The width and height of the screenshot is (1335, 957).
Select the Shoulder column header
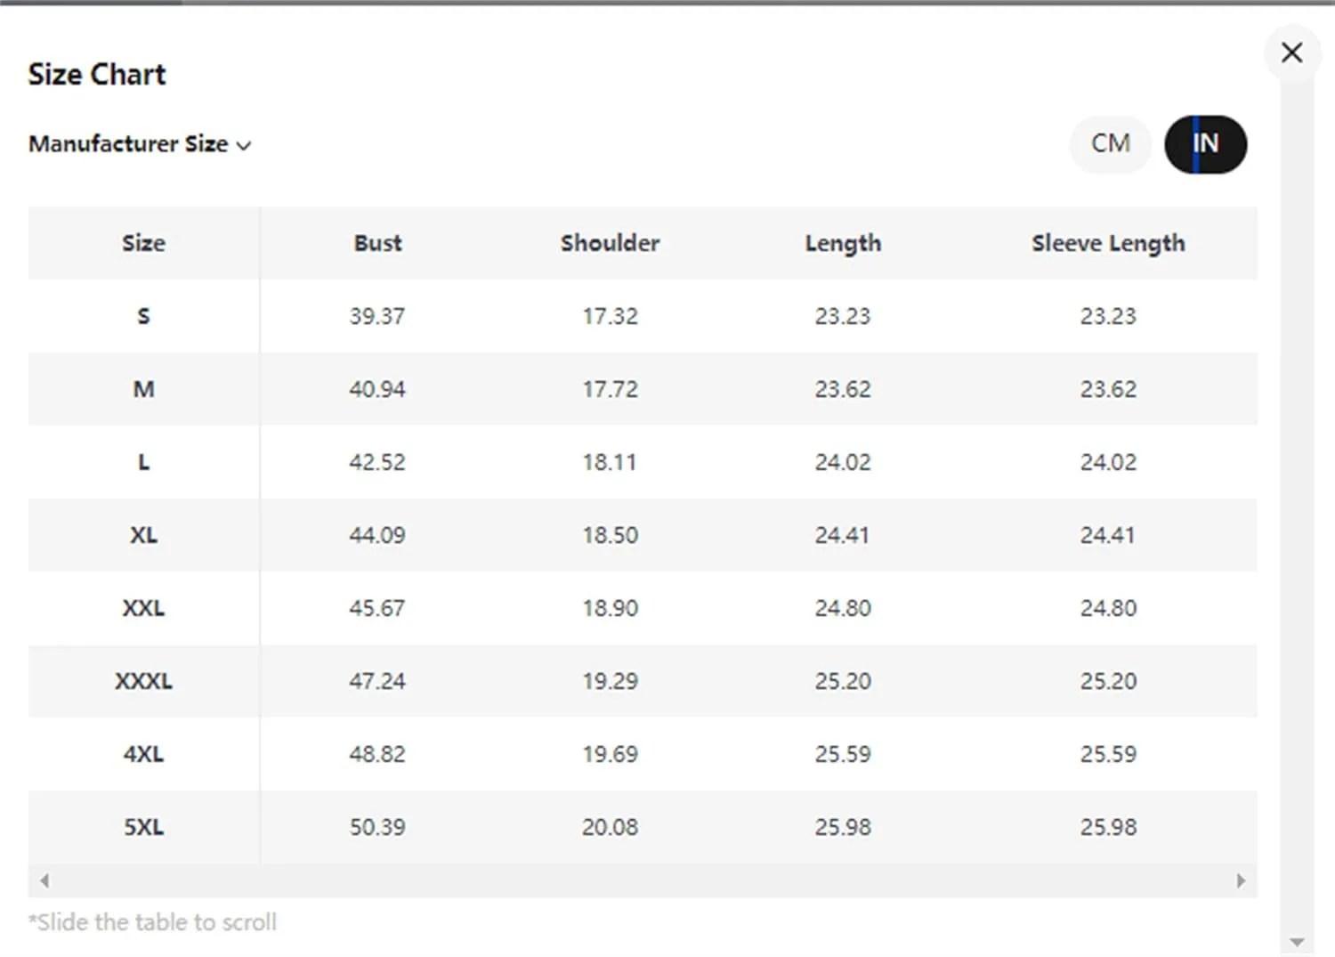point(610,243)
